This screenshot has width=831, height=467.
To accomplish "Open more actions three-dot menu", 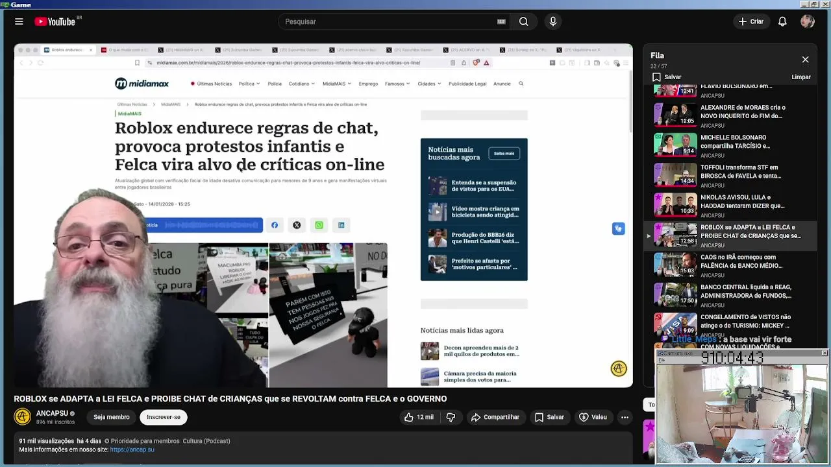I will (x=625, y=417).
